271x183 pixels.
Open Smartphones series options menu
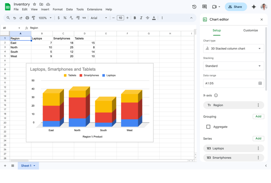coord(258,158)
